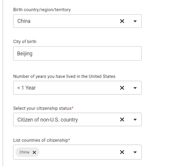184x166 pixels.
Task: Click the 'City of birth' label
Action: tap(25, 42)
